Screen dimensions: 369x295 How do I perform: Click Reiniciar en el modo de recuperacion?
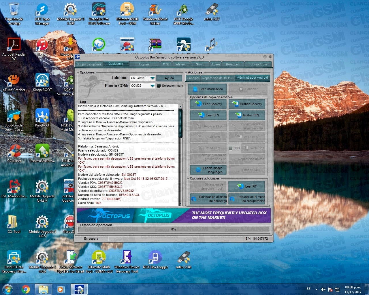[247, 199]
